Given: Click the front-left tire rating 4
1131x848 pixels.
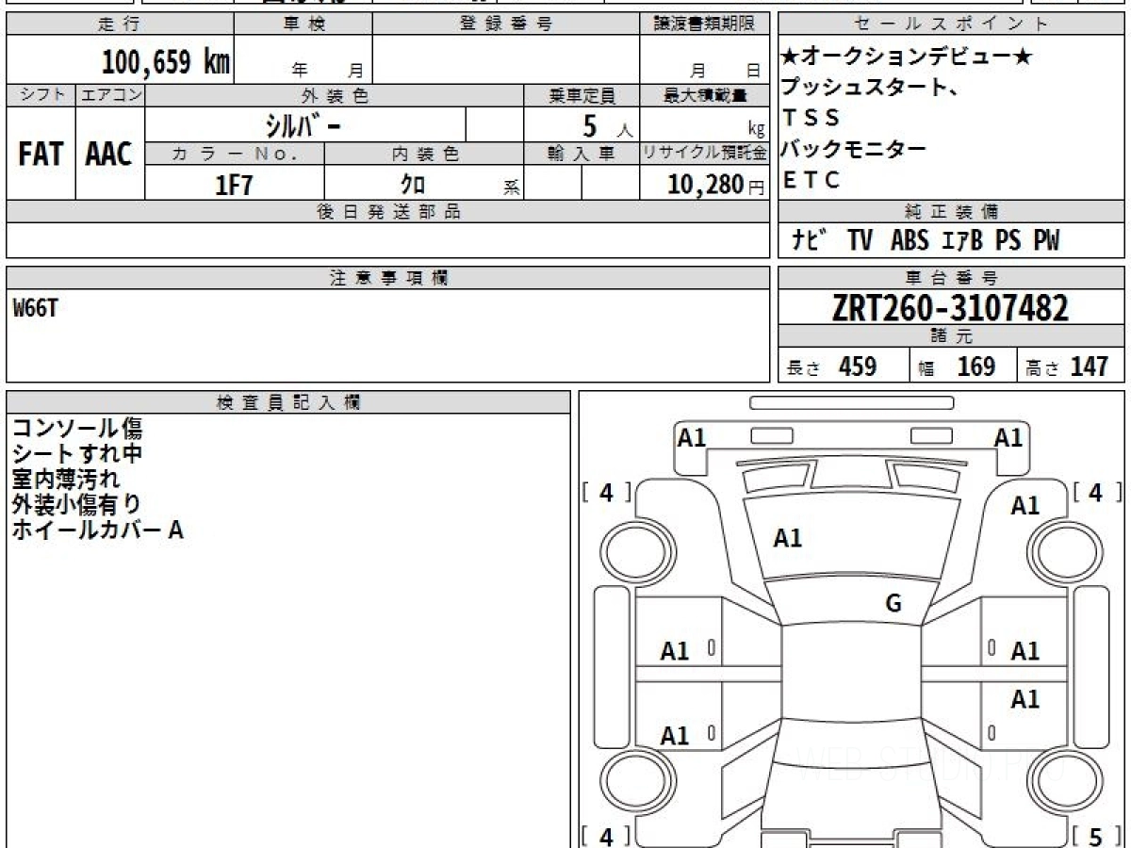Looking at the screenshot, I should click(x=607, y=492).
